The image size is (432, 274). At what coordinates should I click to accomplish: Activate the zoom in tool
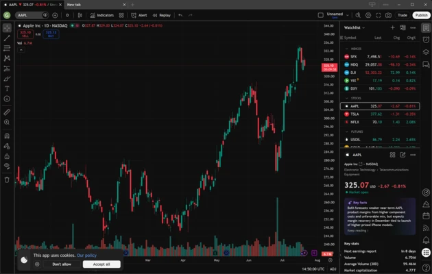click(x=7, y=122)
